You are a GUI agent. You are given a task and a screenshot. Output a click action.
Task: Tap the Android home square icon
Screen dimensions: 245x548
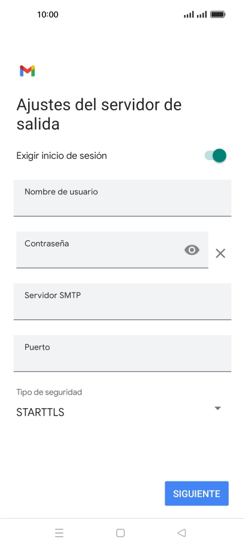(x=120, y=532)
